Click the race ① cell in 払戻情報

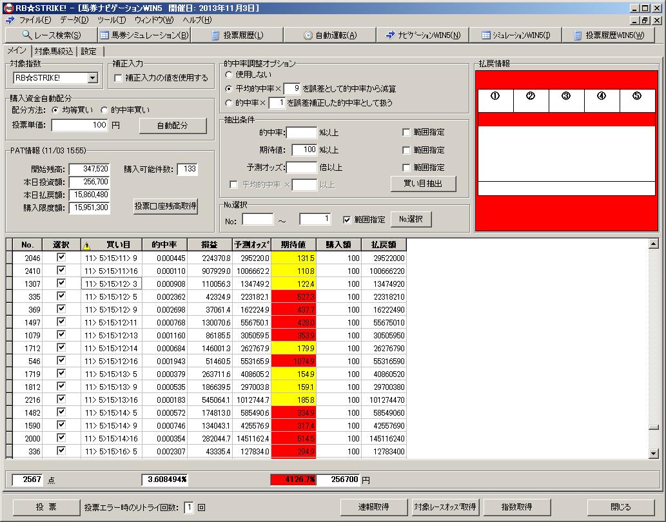(x=495, y=101)
